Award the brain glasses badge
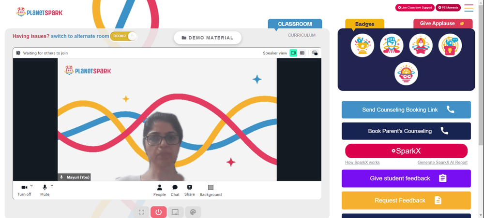484x218 pixels. point(406,74)
